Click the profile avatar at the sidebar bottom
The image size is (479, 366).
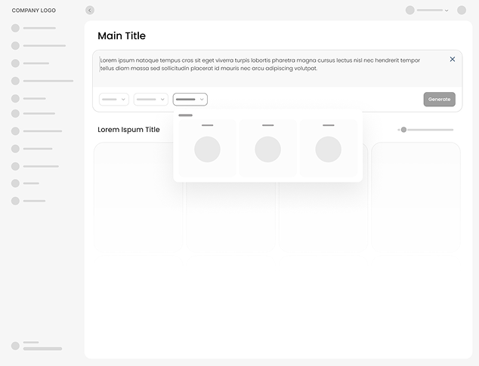click(15, 346)
